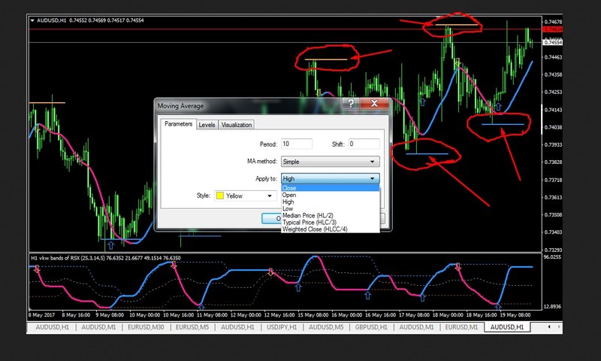Click the 0.73828 price scale label

pyautogui.click(x=553, y=162)
